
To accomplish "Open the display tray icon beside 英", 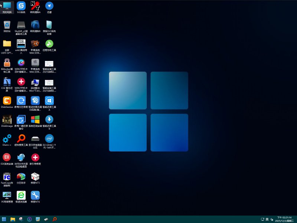I will [262, 219].
